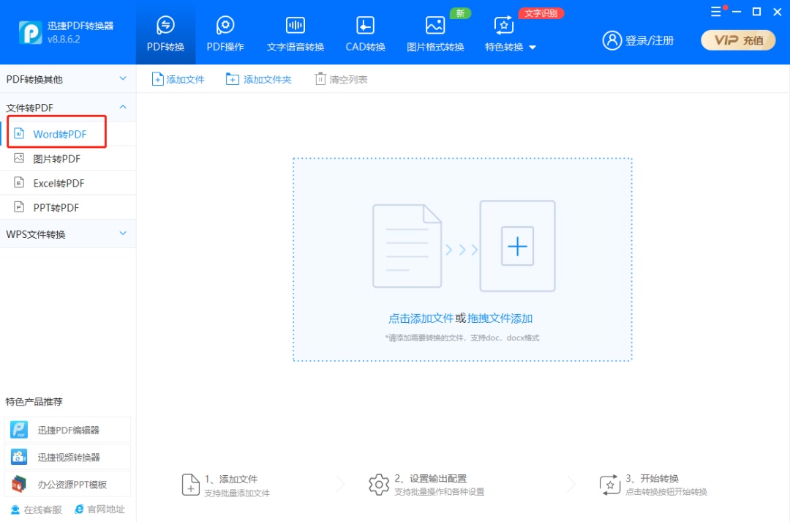Open the CAD转换 tool icon

pos(365,26)
